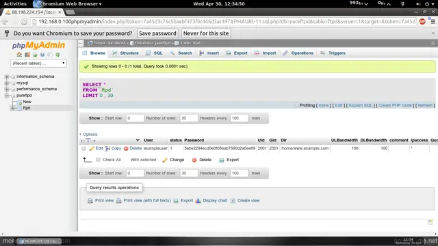
Task: Click the red Delete icon under With selected
Action: pos(194,160)
